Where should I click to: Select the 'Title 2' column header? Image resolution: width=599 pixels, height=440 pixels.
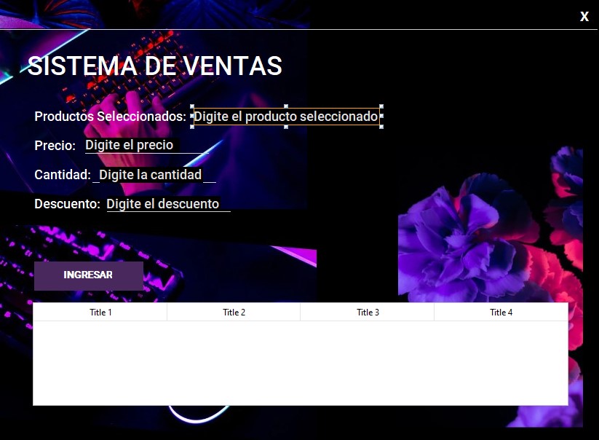[234, 313]
